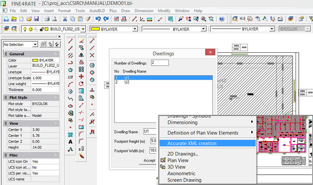This screenshot has width=313, height=185.
Task: Open the No Selection dropdown
Action: click(20, 45)
